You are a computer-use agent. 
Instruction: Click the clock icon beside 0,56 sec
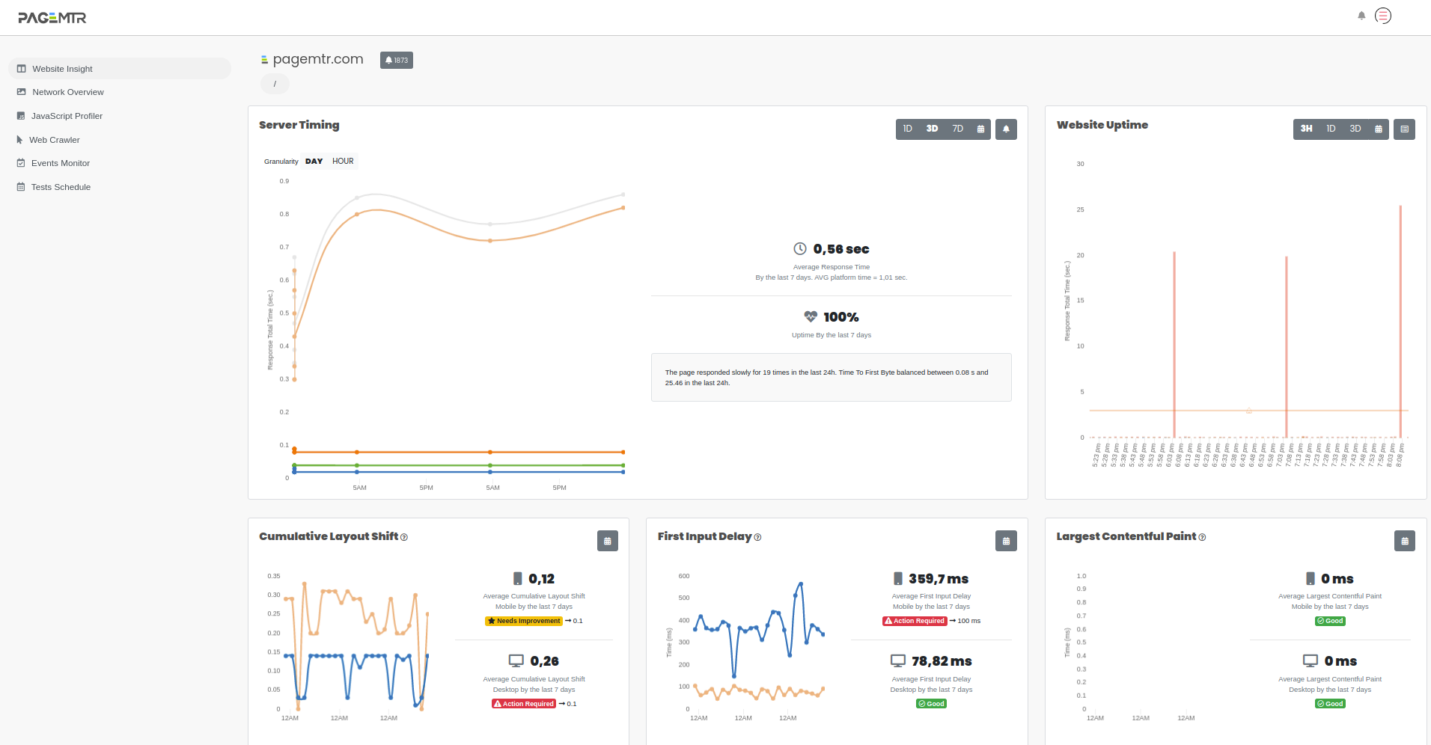800,248
